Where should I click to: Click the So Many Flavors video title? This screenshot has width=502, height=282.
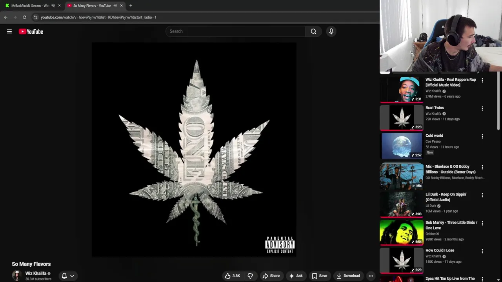(x=31, y=264)
